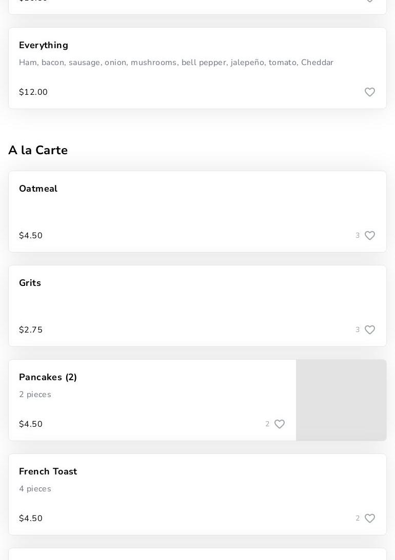Open Pancakes (2) item details
Screen dimensions: 395x560
pos(48,378)
